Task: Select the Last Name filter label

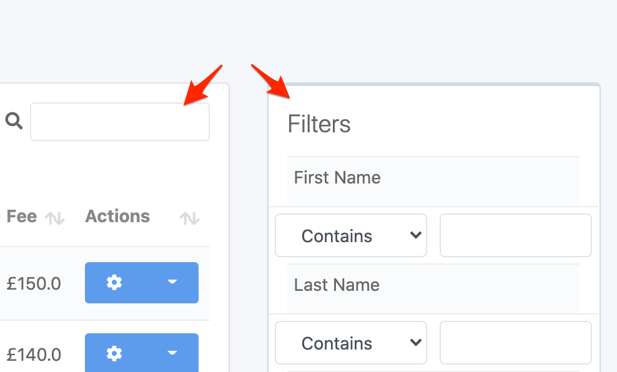Action: click(337, 285)
